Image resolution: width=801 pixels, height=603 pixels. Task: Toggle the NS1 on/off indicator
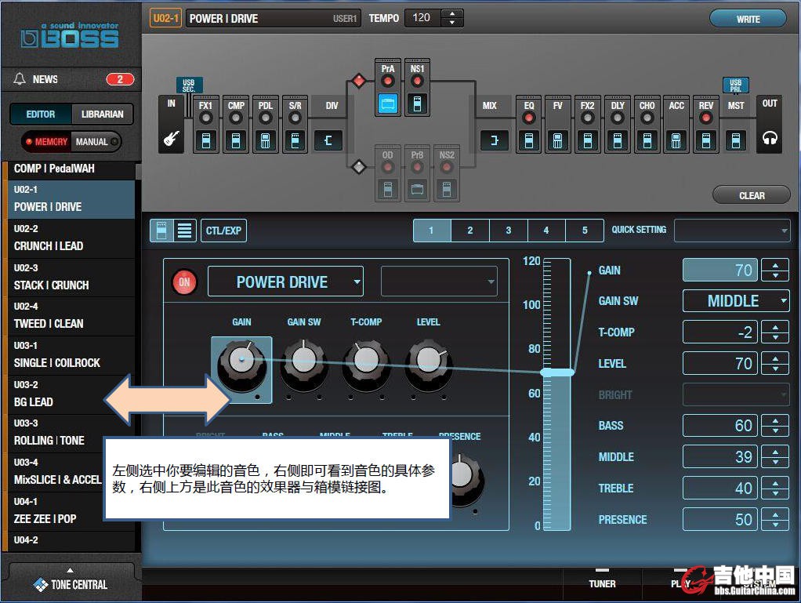pos(417,82)
